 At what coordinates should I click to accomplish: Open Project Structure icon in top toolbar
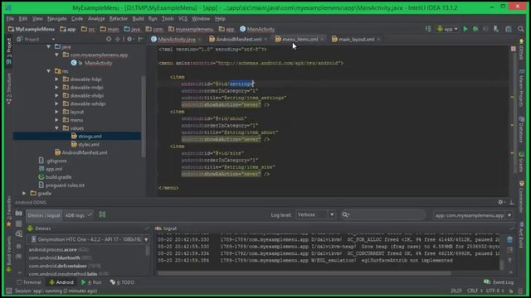(x=509, y=29)
